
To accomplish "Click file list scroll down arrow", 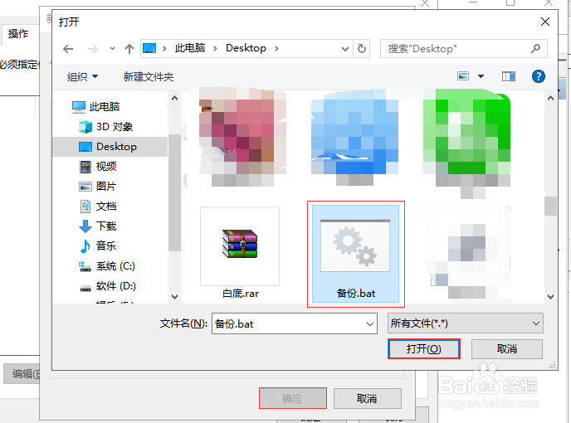I will [550, 296].
